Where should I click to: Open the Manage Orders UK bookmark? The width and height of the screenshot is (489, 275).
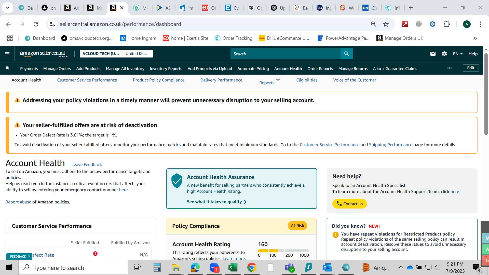pyautogui.click(x=400, y=38)
